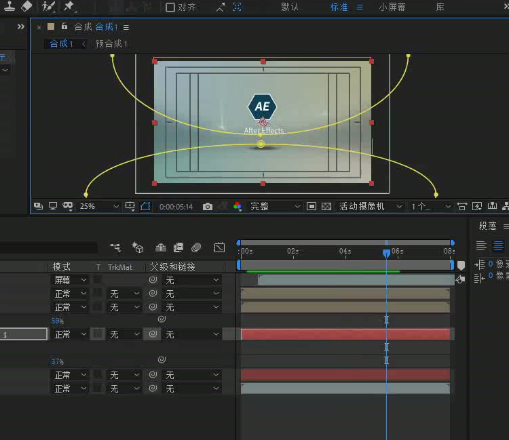Open the 1个 view layout dropdown
Screen dimensions: 509x440
tap(431, 206)
